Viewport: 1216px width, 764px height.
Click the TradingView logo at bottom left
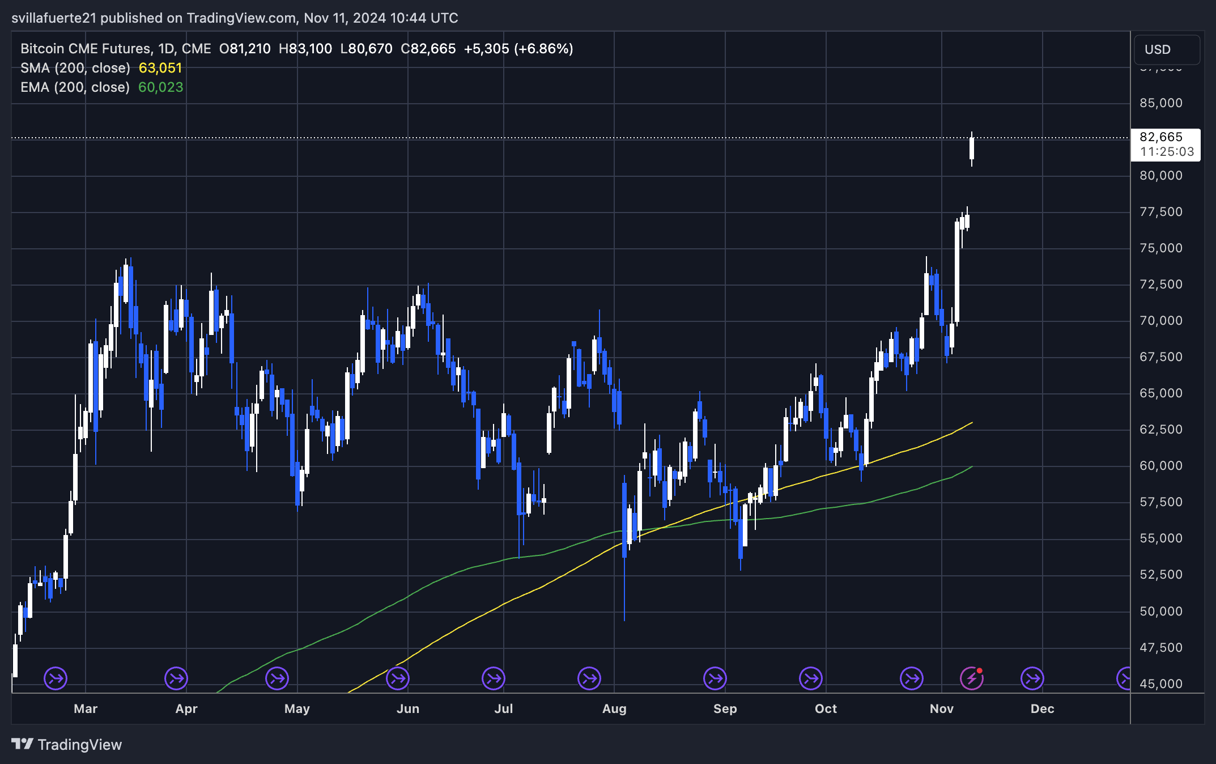tap(67, 744)
